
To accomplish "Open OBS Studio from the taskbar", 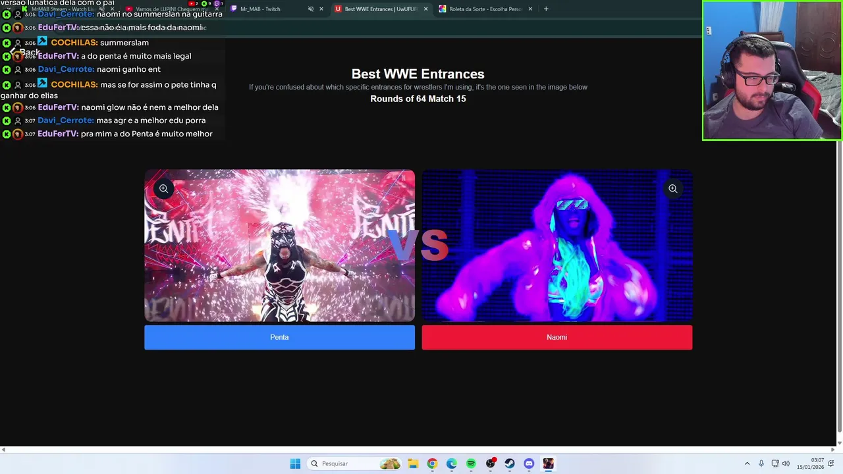I will tap(490, 463).
